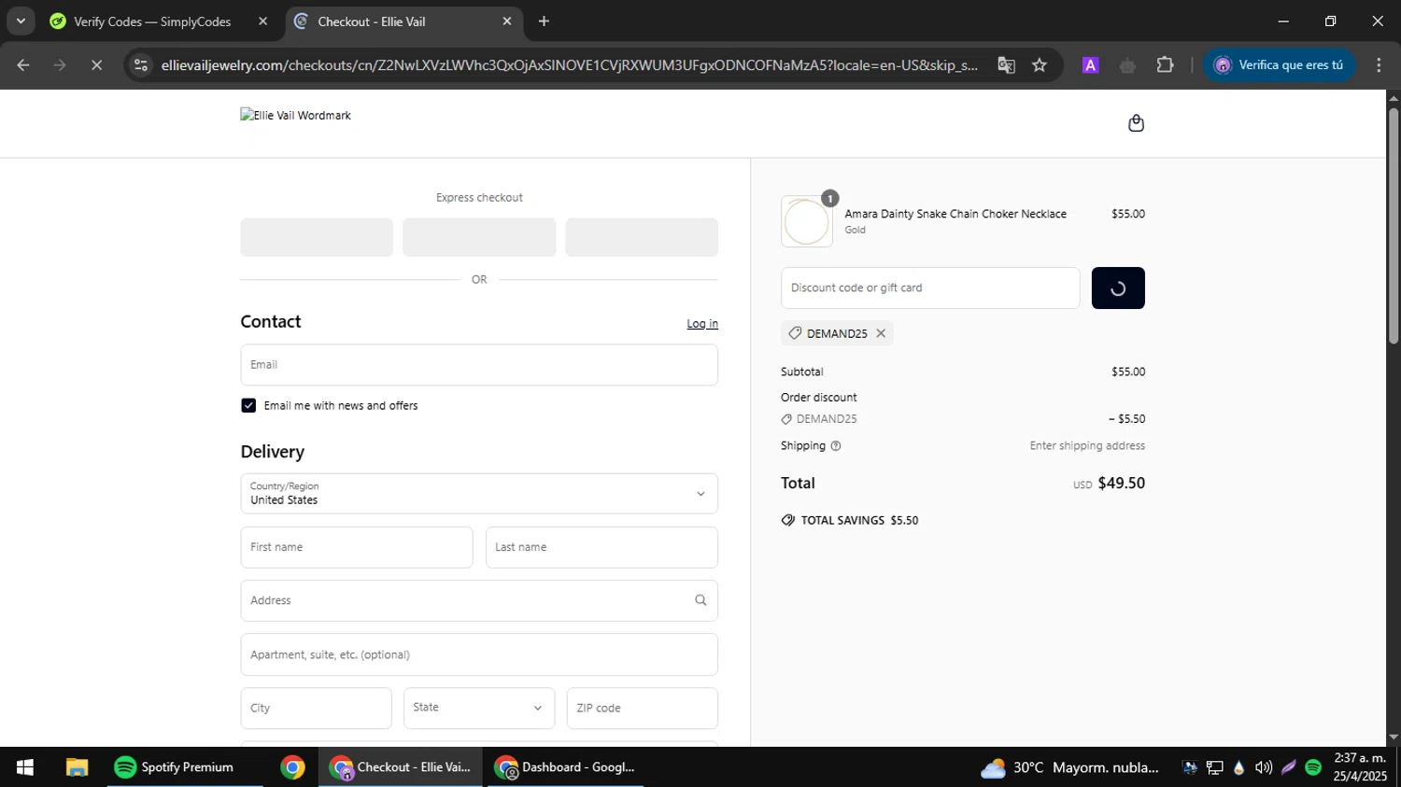
Task: Click the Chrome icon in taskbar
Action: (x=292, y=767)
